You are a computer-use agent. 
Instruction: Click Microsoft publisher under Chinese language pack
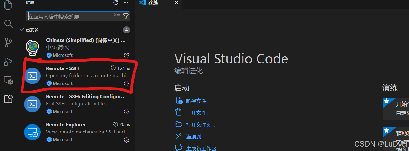pyautogui.click(x=63, y=55)
